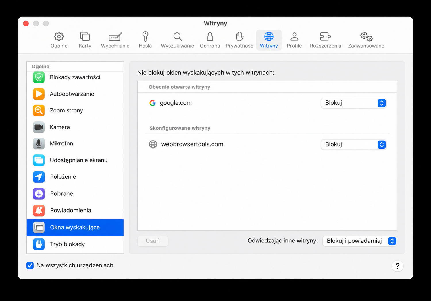Uncheck Na wszystkich urządzeniach checkbox
Viewport: 431px width, 301px height.
[30, 265]
